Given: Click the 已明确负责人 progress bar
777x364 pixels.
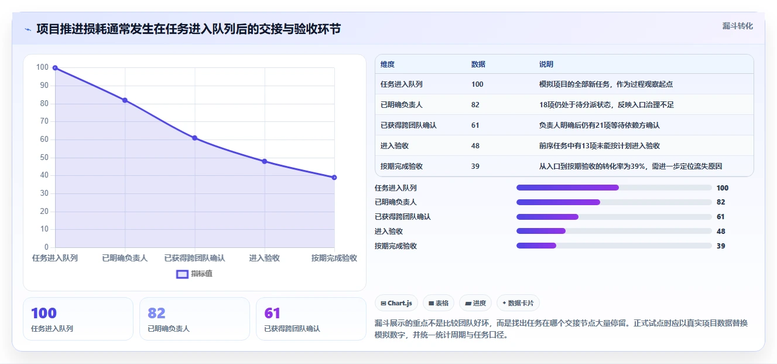Looking at the screenshot, I should pos(614,202).
